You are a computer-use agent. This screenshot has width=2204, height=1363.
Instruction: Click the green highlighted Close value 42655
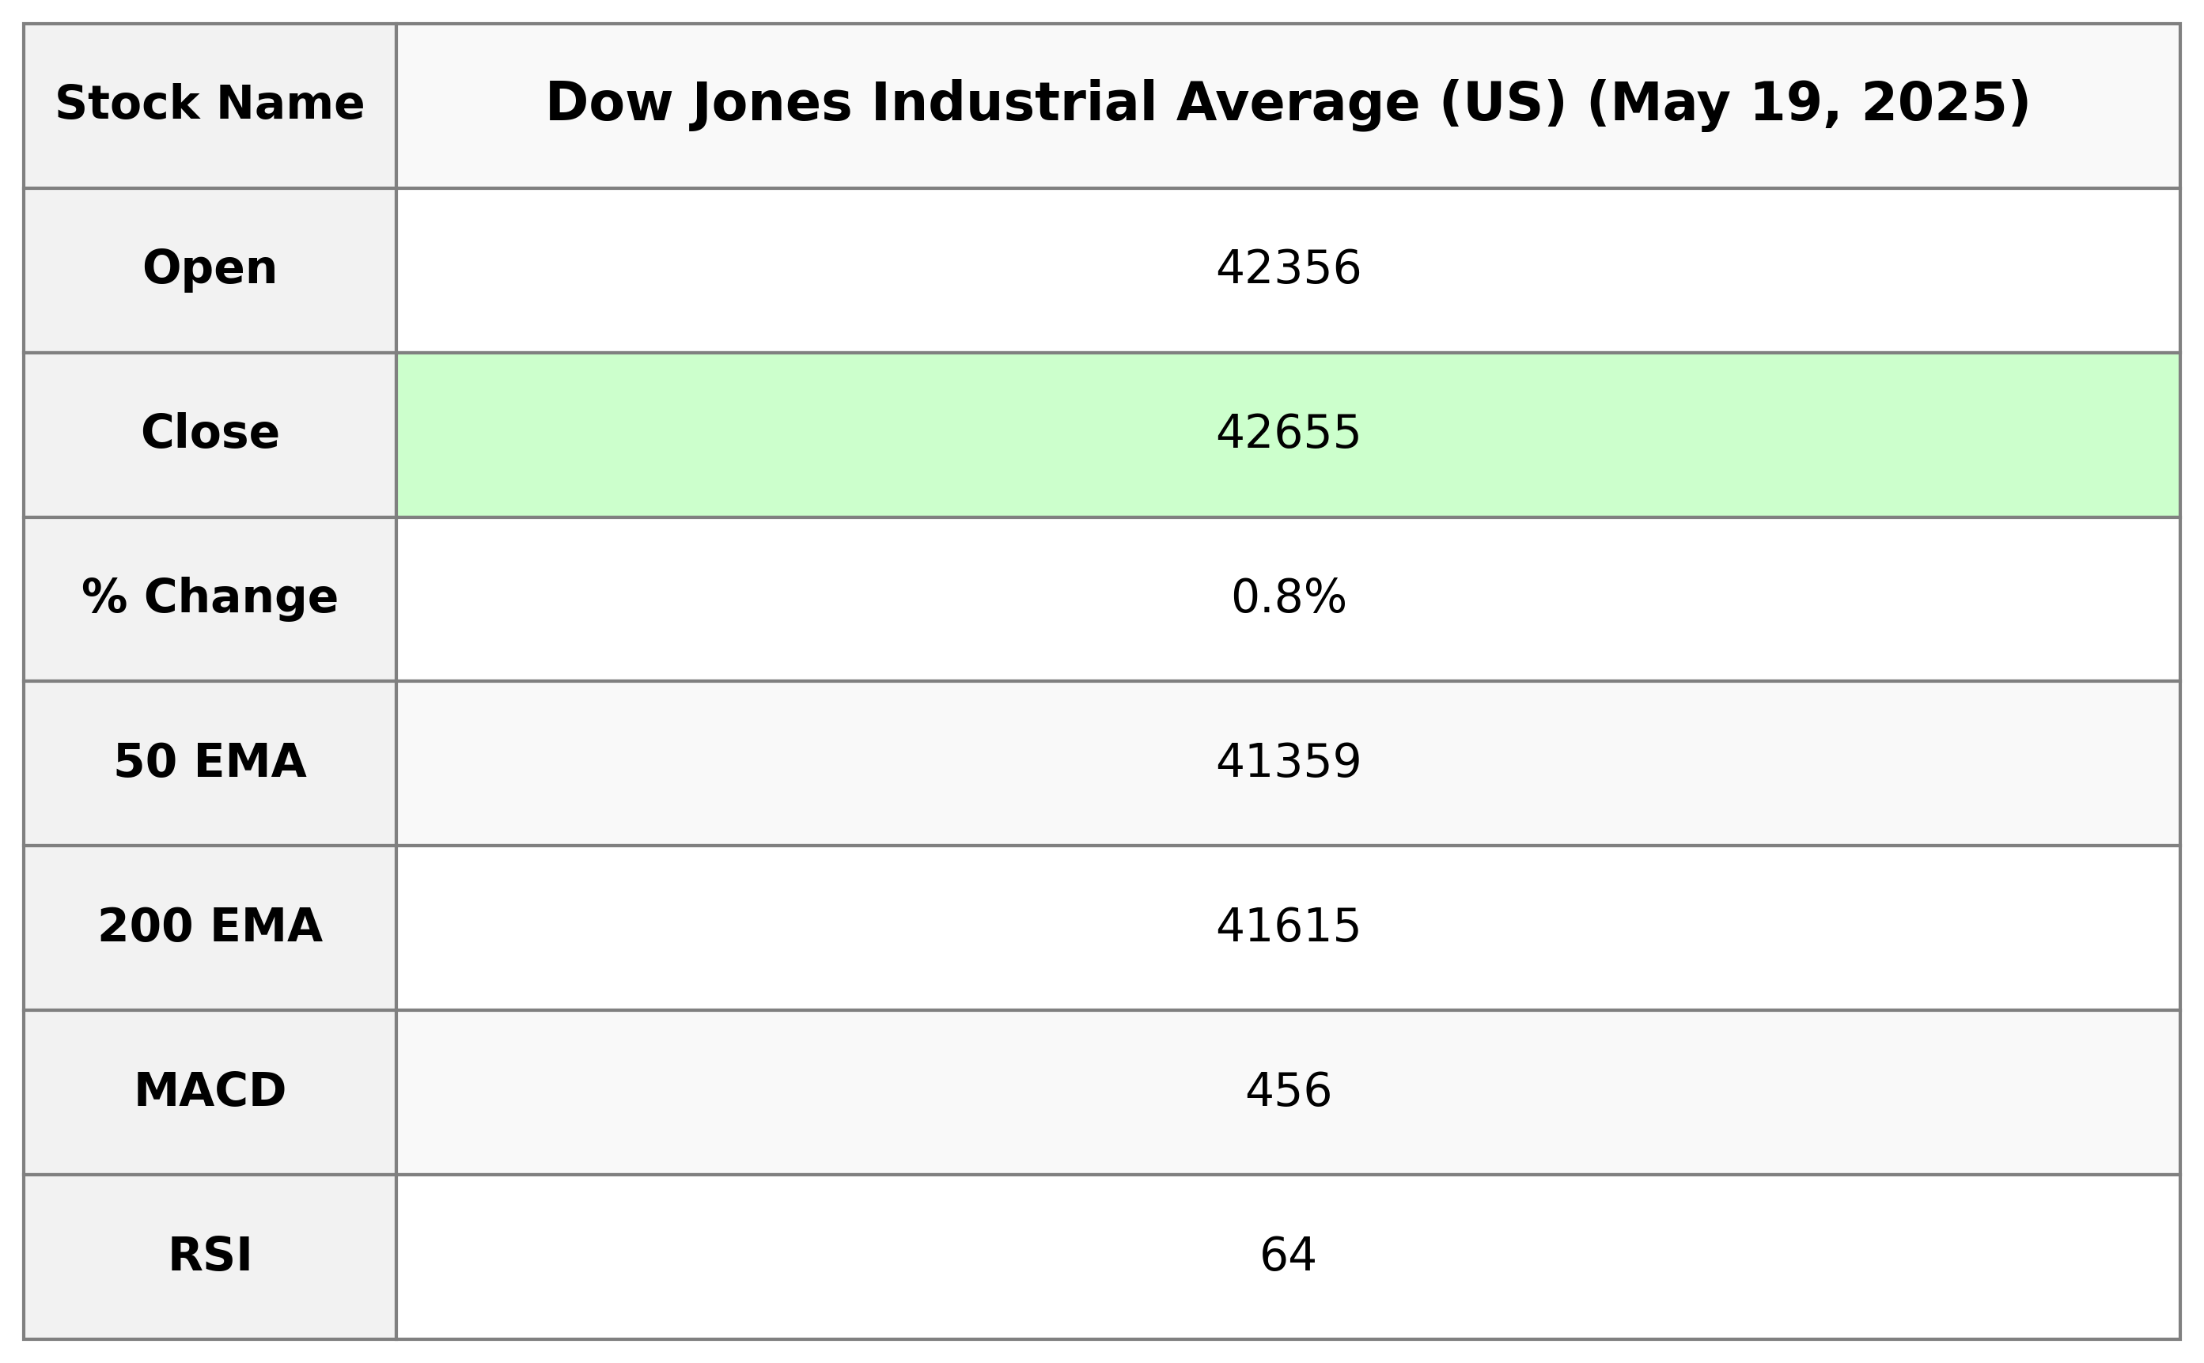tap(1287, 433)
